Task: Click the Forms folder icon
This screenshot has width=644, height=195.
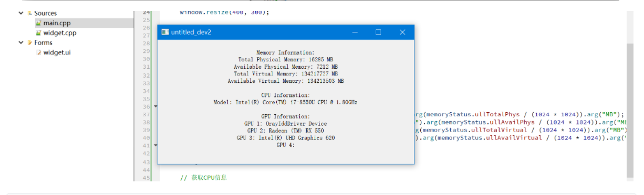Action: (x=29, y=42)
